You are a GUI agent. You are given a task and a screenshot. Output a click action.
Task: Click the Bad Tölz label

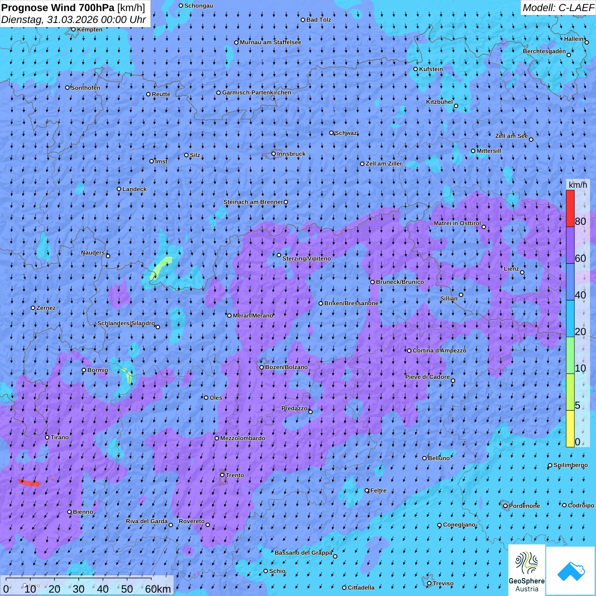click(318, 20)
